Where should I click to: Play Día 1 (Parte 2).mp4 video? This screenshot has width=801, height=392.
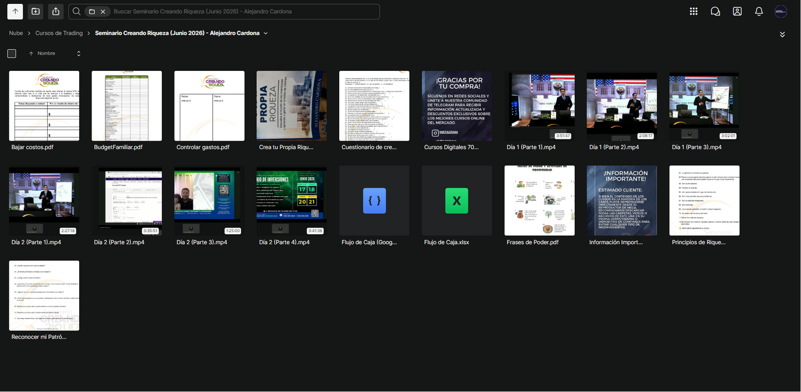coord(622,106)
